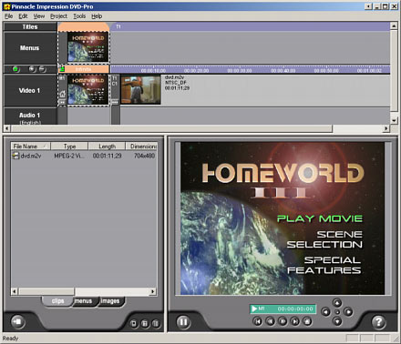Click the home icon on menu clip
This screenshot has height=344, width=401.
pyautogui.click(x=62, y=95)
